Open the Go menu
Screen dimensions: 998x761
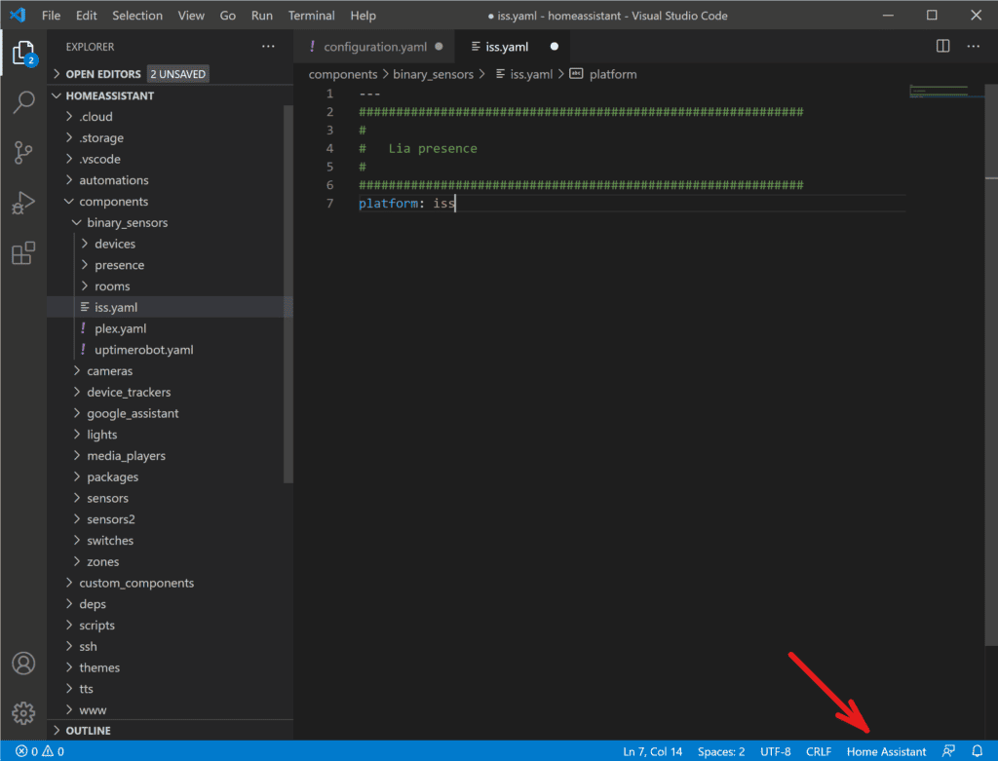pos(228,16)
